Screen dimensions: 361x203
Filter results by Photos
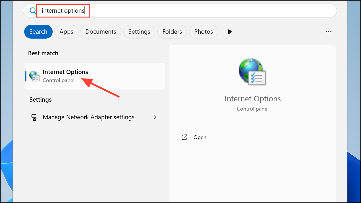point(203,32)
